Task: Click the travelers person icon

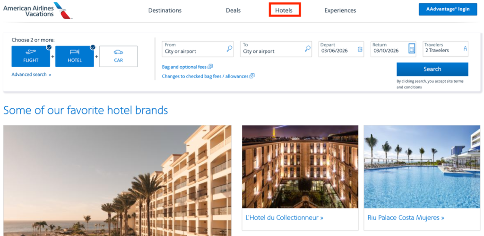Action: click(465, 49)
